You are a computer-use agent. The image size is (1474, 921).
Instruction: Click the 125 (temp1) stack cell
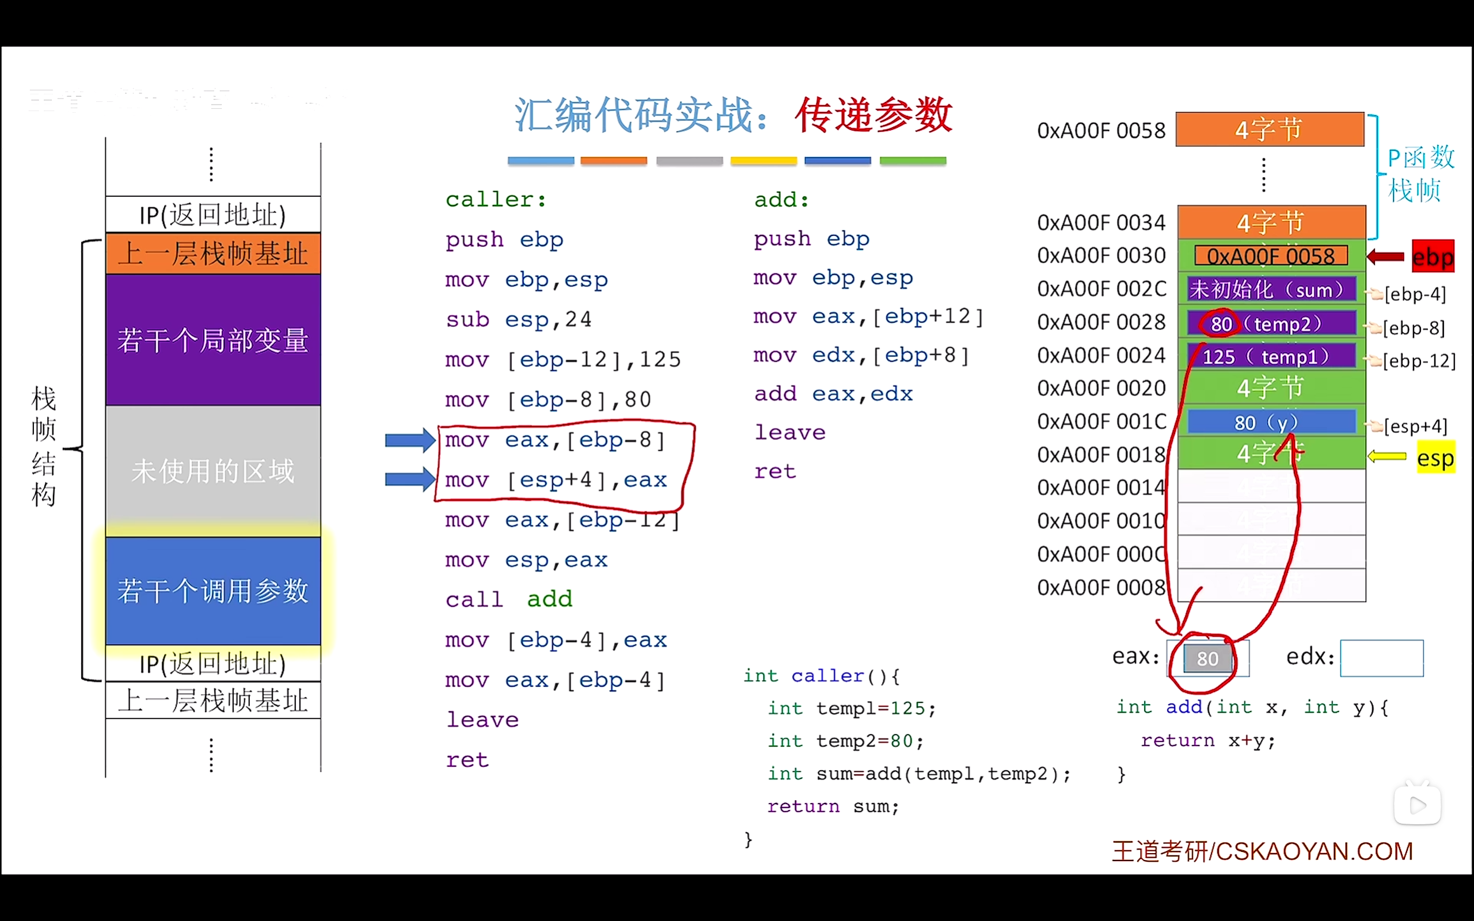click(x=1271, y=356)
